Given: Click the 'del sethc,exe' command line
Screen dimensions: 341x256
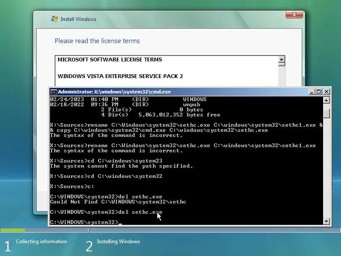Looking at the screenshot, I should [x=106, y=197].
